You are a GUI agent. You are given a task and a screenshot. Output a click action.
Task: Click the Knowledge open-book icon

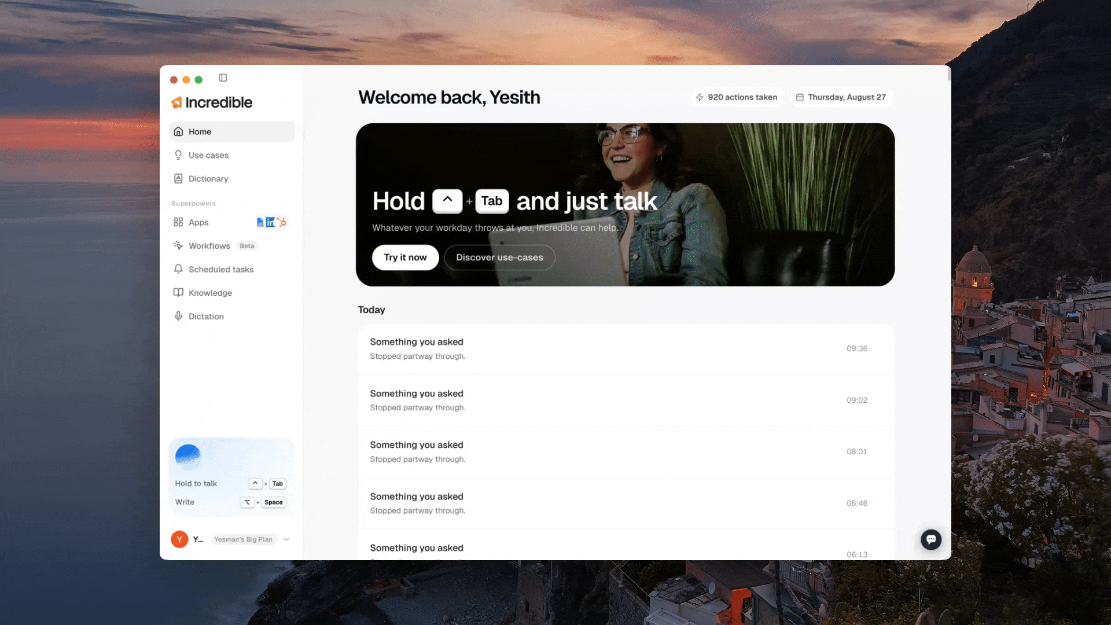coord(178,292)
